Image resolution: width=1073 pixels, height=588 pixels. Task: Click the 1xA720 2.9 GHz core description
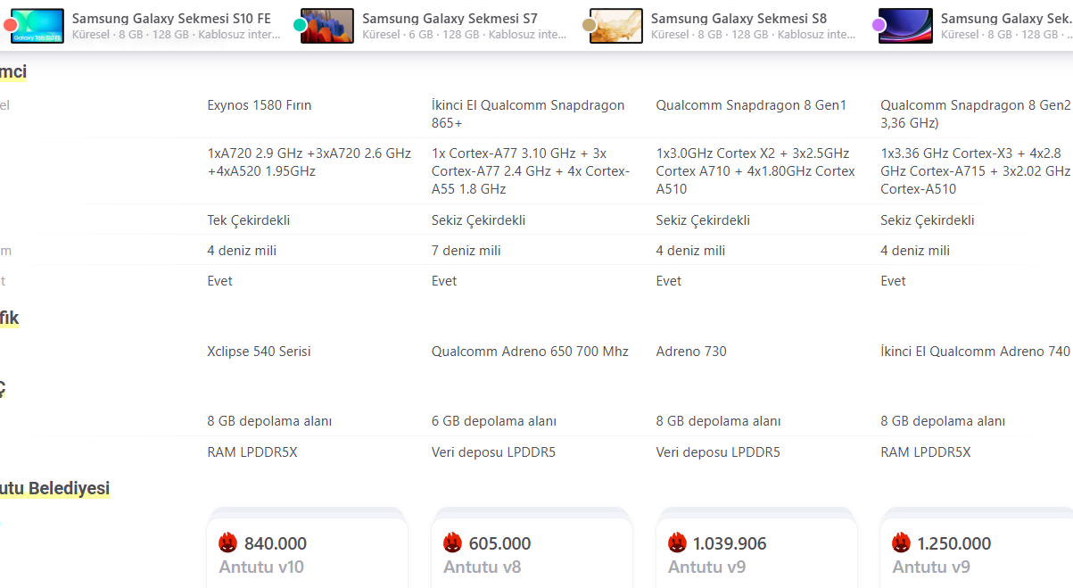pyautogui.click(x=310, y=162)
